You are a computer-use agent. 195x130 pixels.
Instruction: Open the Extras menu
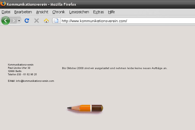click(x=99, y=12)
